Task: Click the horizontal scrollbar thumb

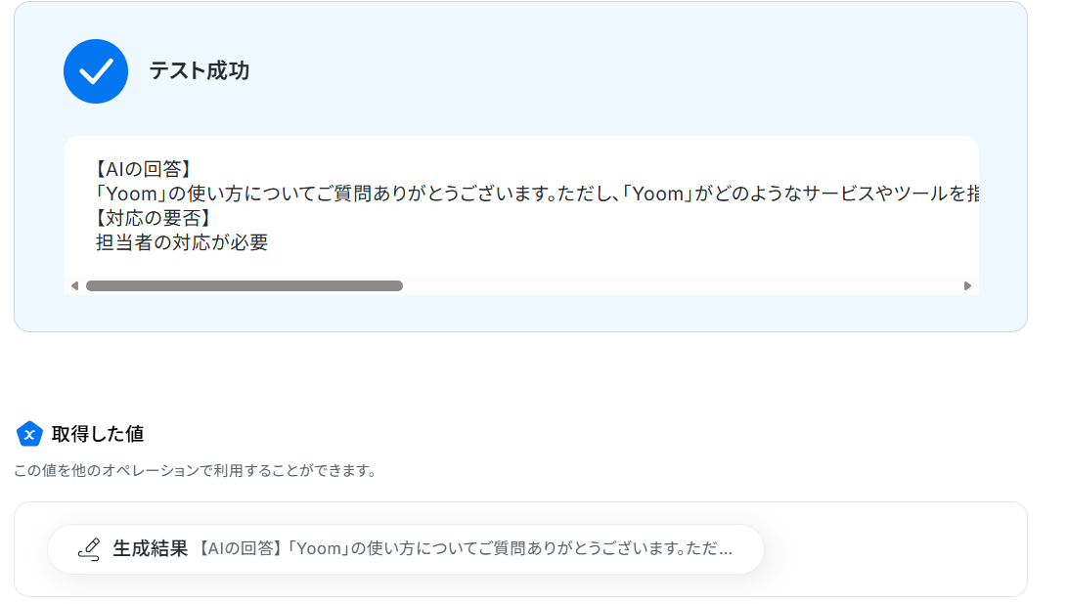Action: click(x=244, y=286)
